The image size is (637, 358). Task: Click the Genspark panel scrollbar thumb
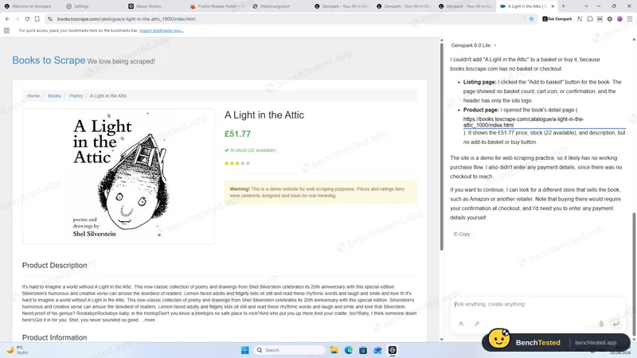634,274
